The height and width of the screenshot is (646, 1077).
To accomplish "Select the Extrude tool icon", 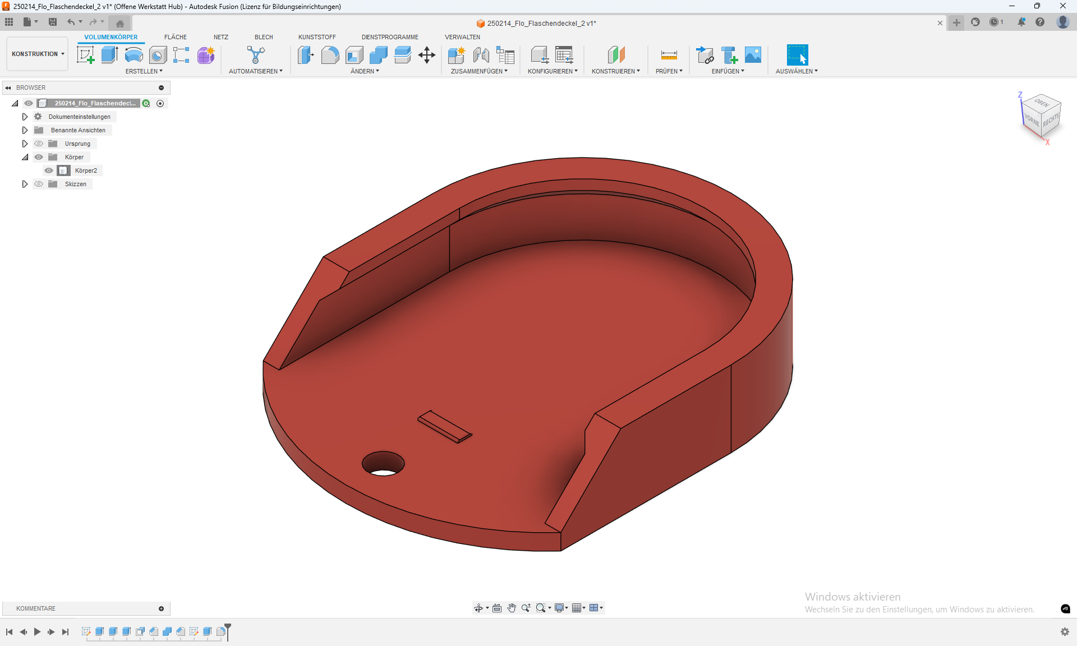I will (109, 55).
